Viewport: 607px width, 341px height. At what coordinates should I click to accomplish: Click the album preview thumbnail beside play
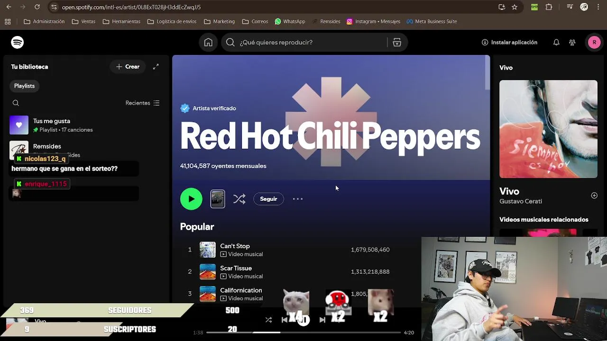218,199
